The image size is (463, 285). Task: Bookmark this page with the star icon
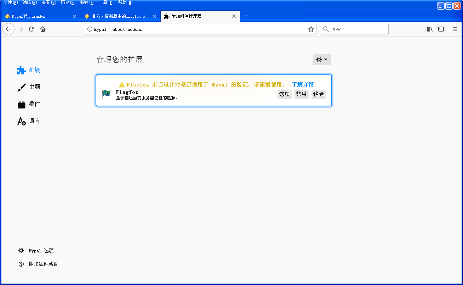(x=311, y=29)
